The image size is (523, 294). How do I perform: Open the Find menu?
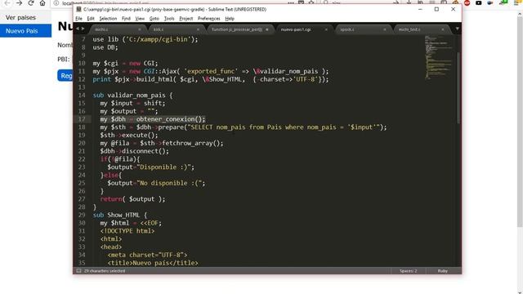pyautogui.click(x=126, y=19)
